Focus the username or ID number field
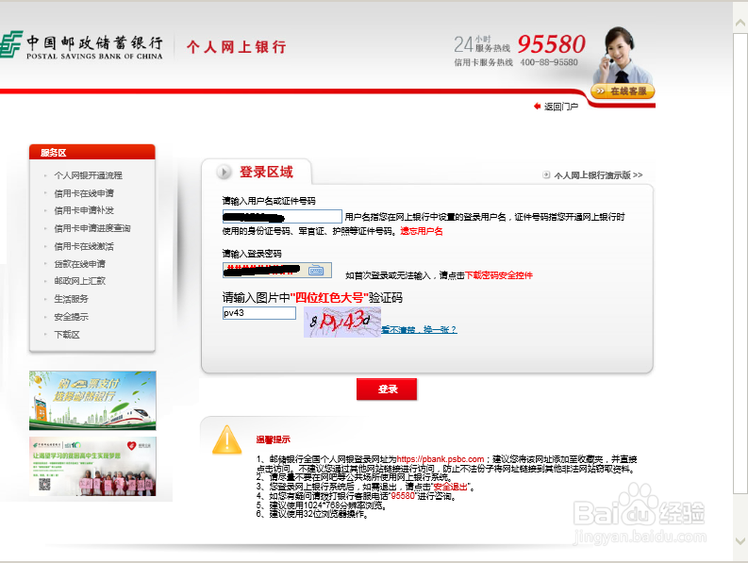Screen dimensions: 748x563 pyautogui.click(x=282, y=217)
